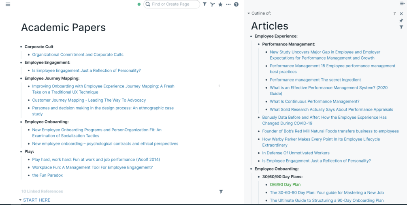Image resolution: width=407 pixels, height=205 pixels.
Task: Open the green O/6/90 Day Plan link
Action: point(285,184)
